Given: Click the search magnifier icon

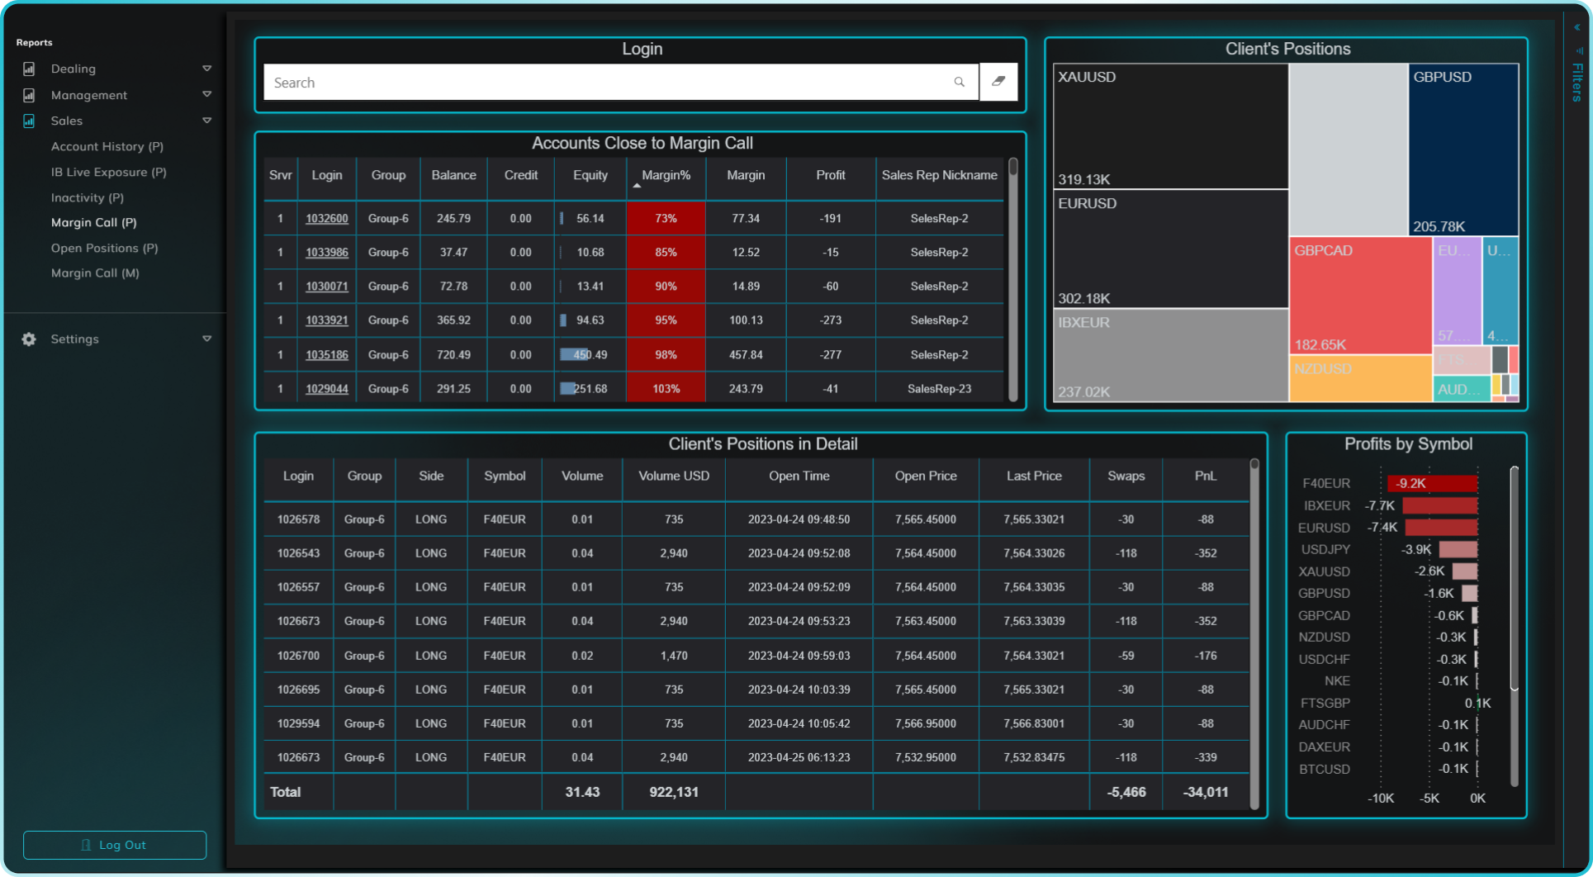Looking at the screenshot, I should point(959,82).
